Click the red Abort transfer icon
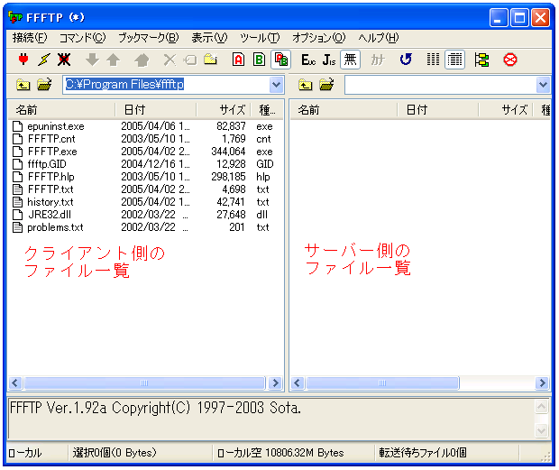 click(510, 60)
